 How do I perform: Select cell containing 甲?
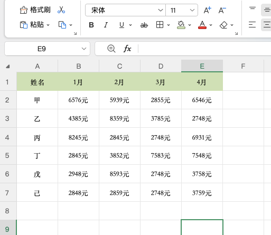coord(38,100)
